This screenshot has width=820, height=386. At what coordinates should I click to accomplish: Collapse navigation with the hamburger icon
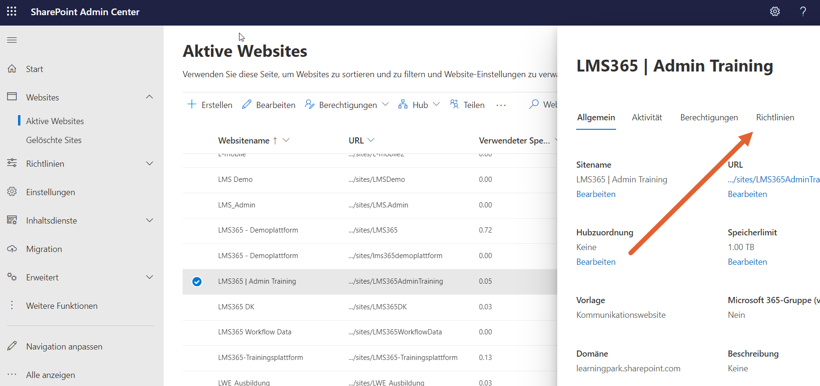12,40
